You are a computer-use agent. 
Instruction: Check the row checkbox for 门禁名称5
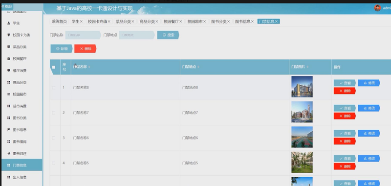pos(54,163)
